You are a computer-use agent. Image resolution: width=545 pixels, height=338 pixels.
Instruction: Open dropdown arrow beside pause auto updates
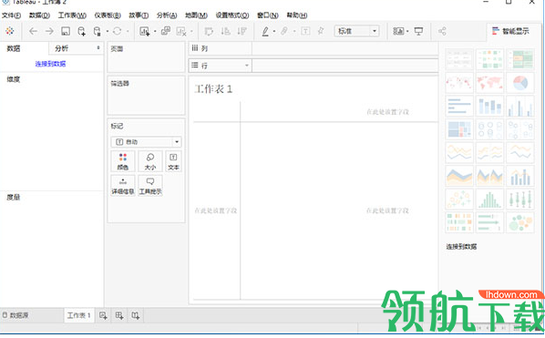tap(107, 31)
